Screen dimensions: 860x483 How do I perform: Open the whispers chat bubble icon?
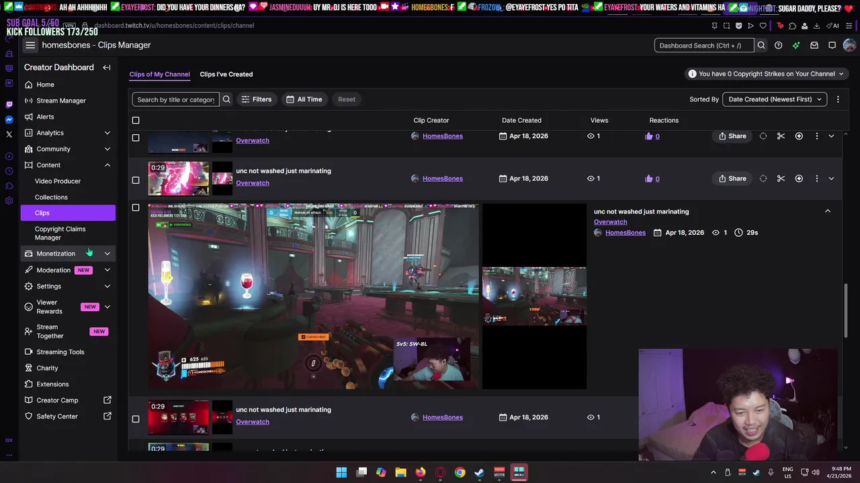tap(832, 46)
